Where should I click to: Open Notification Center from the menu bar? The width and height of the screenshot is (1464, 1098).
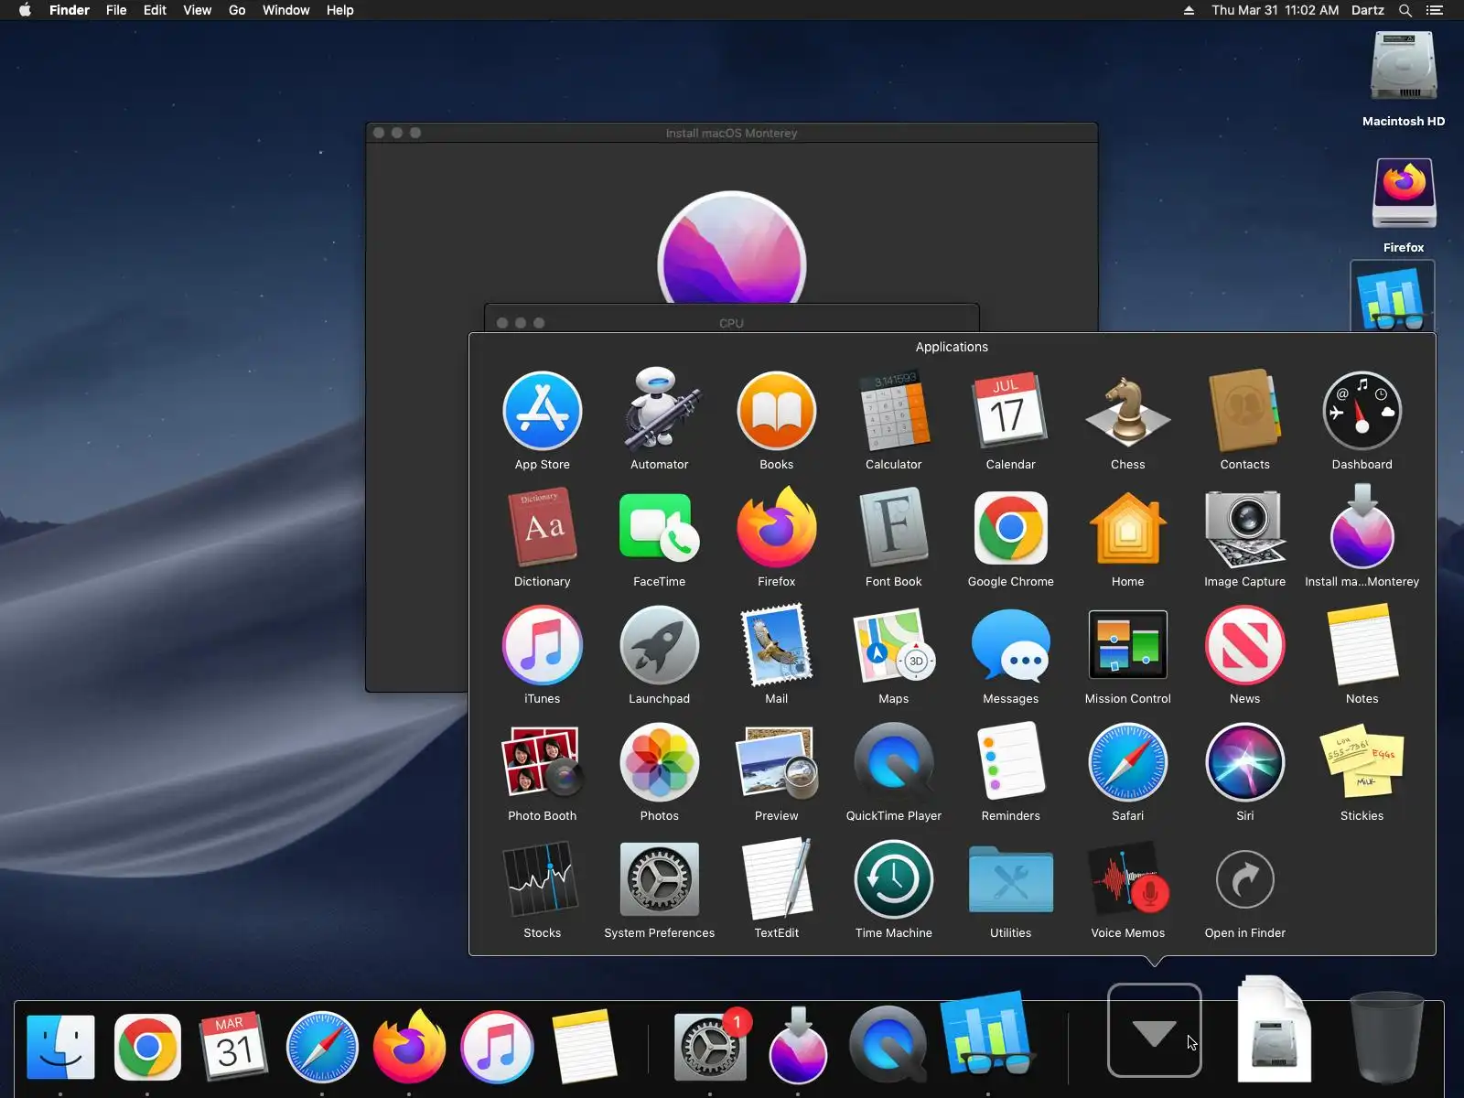coord(1434,10)
